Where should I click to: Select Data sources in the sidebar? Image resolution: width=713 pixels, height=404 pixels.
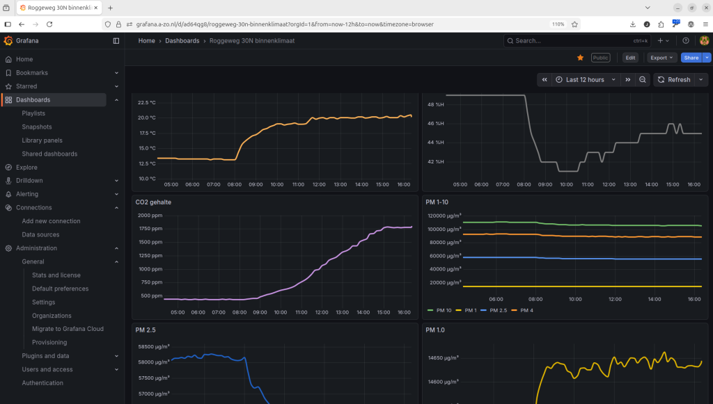click(x=40, y=235)
